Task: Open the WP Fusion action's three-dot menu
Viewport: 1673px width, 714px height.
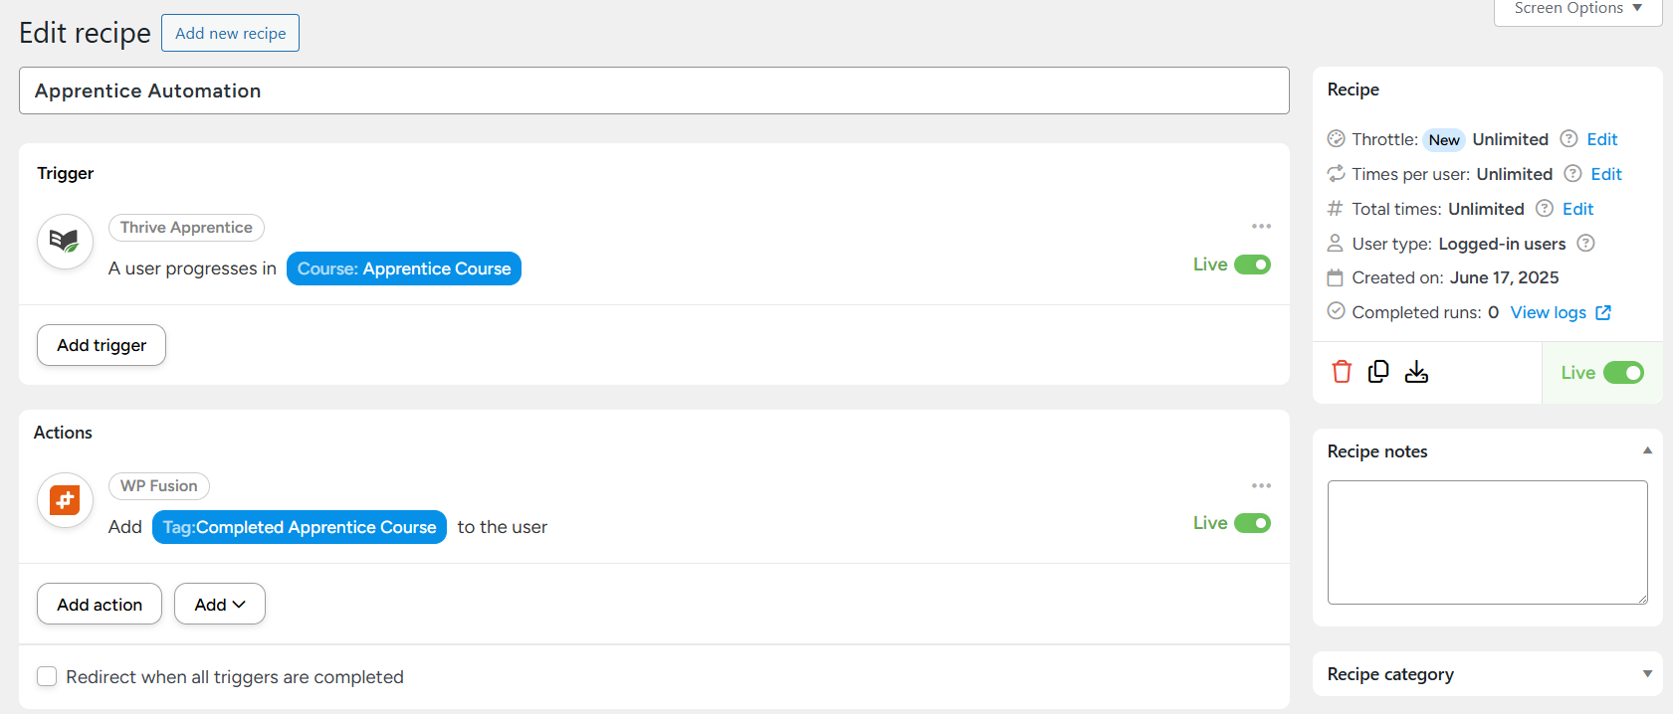Action: (x=1261, y=485)
